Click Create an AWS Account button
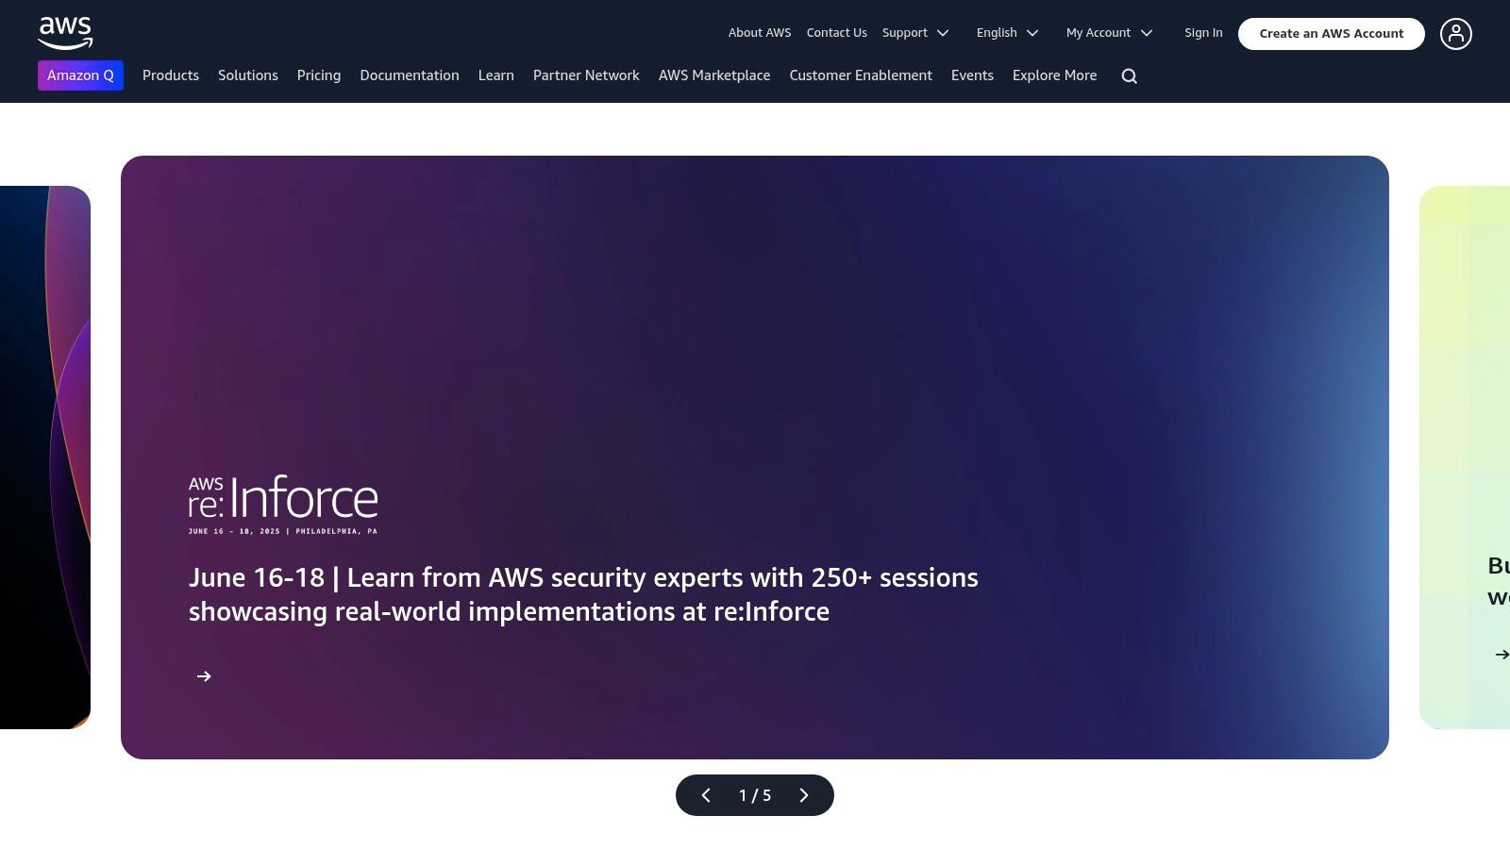1510x849 pixels. (1332, 34)
